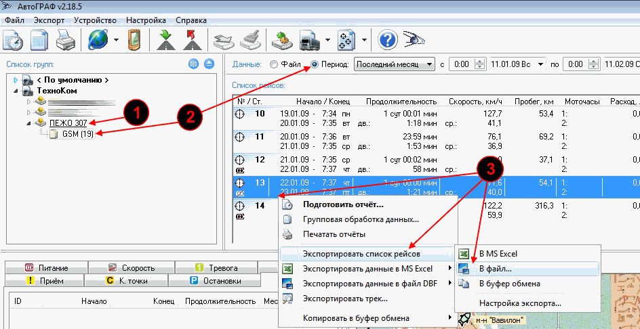
Task: Expand the По умолчанию group
Action: pyautogui.click(x=16, y=80)
